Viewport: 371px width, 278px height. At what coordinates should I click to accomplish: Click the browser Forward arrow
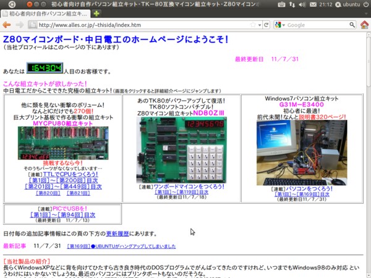20,25
